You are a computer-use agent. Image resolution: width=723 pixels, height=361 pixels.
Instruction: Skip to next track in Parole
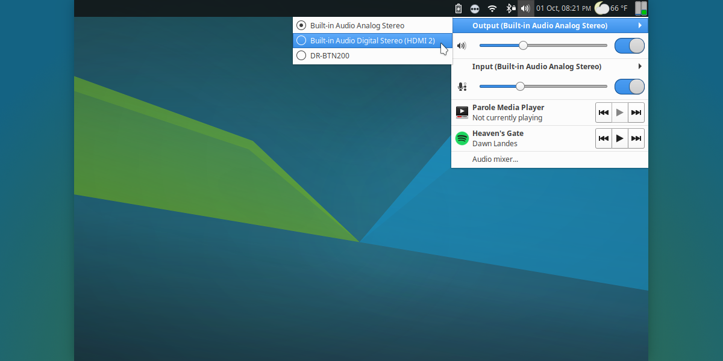pos(636,112)
